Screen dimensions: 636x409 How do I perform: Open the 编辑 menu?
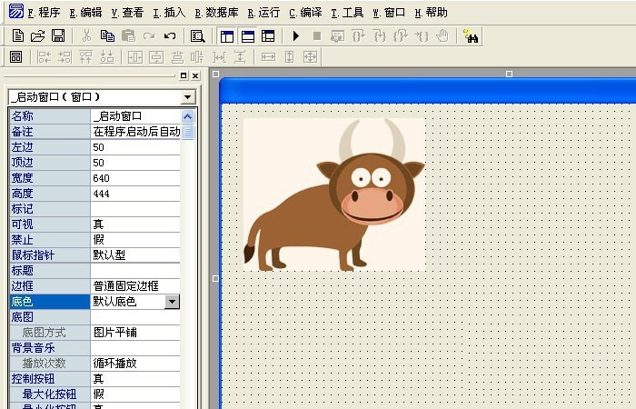pos(85,13)
